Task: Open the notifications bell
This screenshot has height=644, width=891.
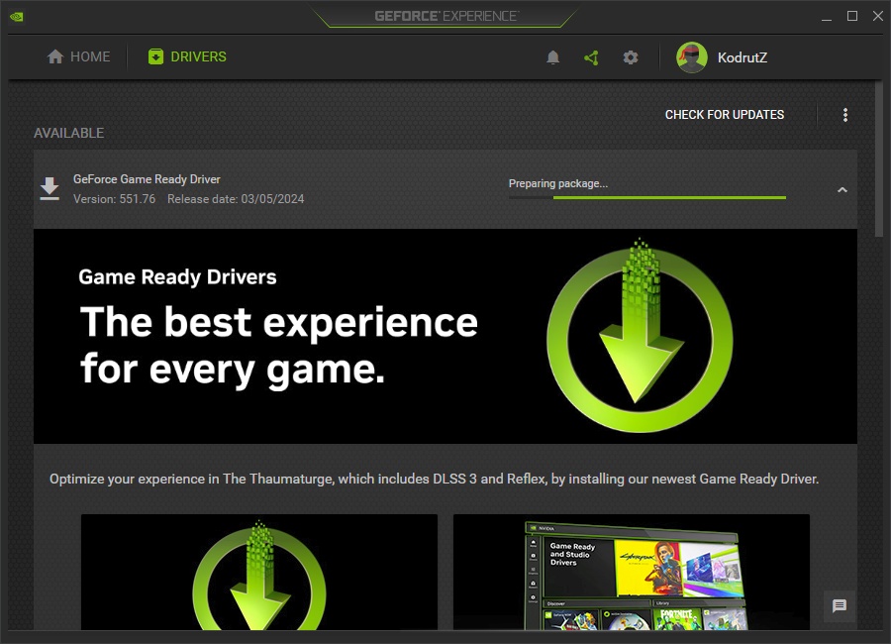Action: [553, 57]
